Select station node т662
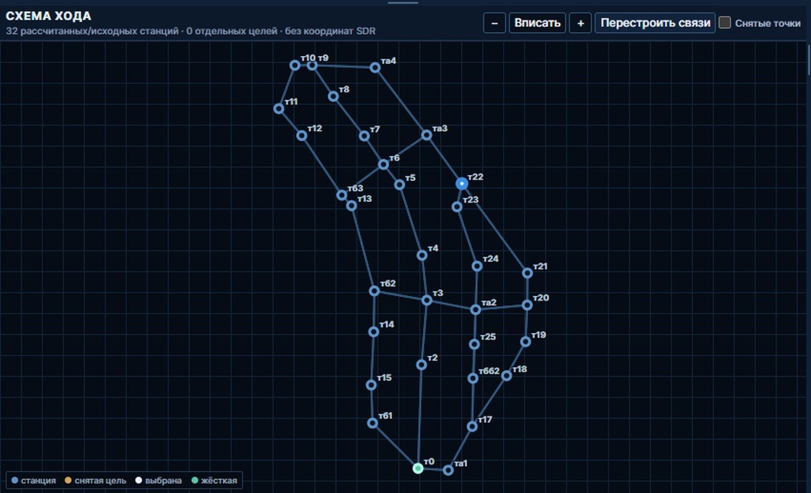The height and width of the screenshot is (493, 811). click(x=473, y=378)
